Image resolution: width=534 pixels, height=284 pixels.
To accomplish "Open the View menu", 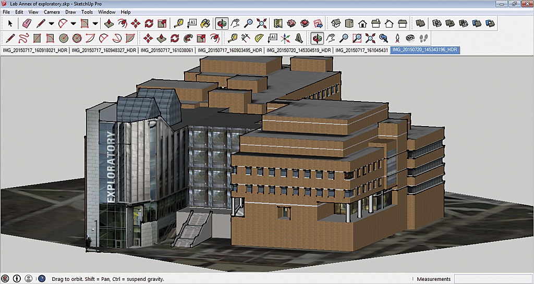I will (x=33, y=12).
